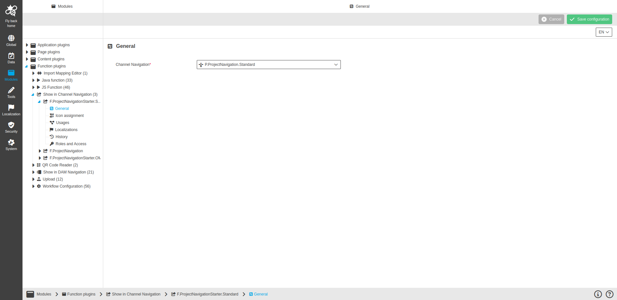Screen dimensions: 617x300
Task: Open the Channel Navigation dropdown
Action: [x=336, y=65]
